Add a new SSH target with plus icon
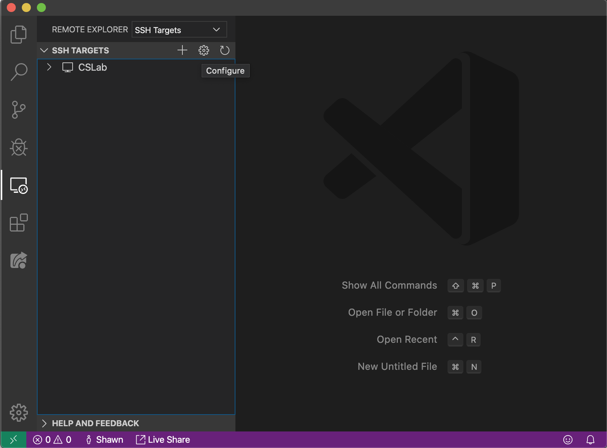This screenshot has height=448, width=607. (182, 50)
